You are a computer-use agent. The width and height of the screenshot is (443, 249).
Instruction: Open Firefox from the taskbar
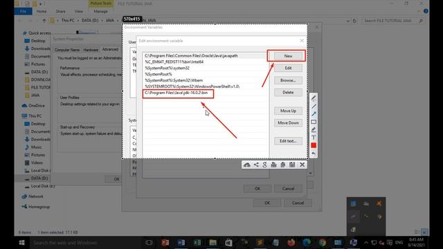(291, 243)
